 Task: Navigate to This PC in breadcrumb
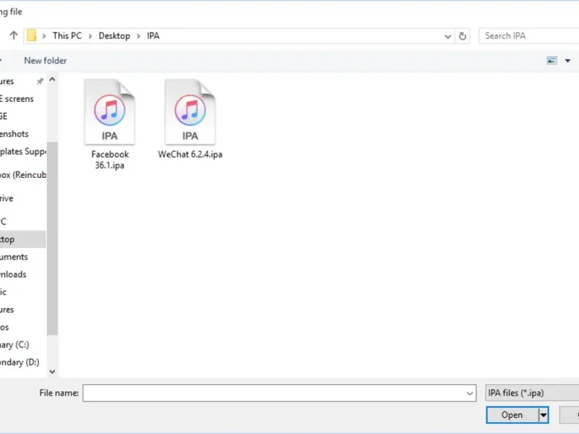coord(67,35)
